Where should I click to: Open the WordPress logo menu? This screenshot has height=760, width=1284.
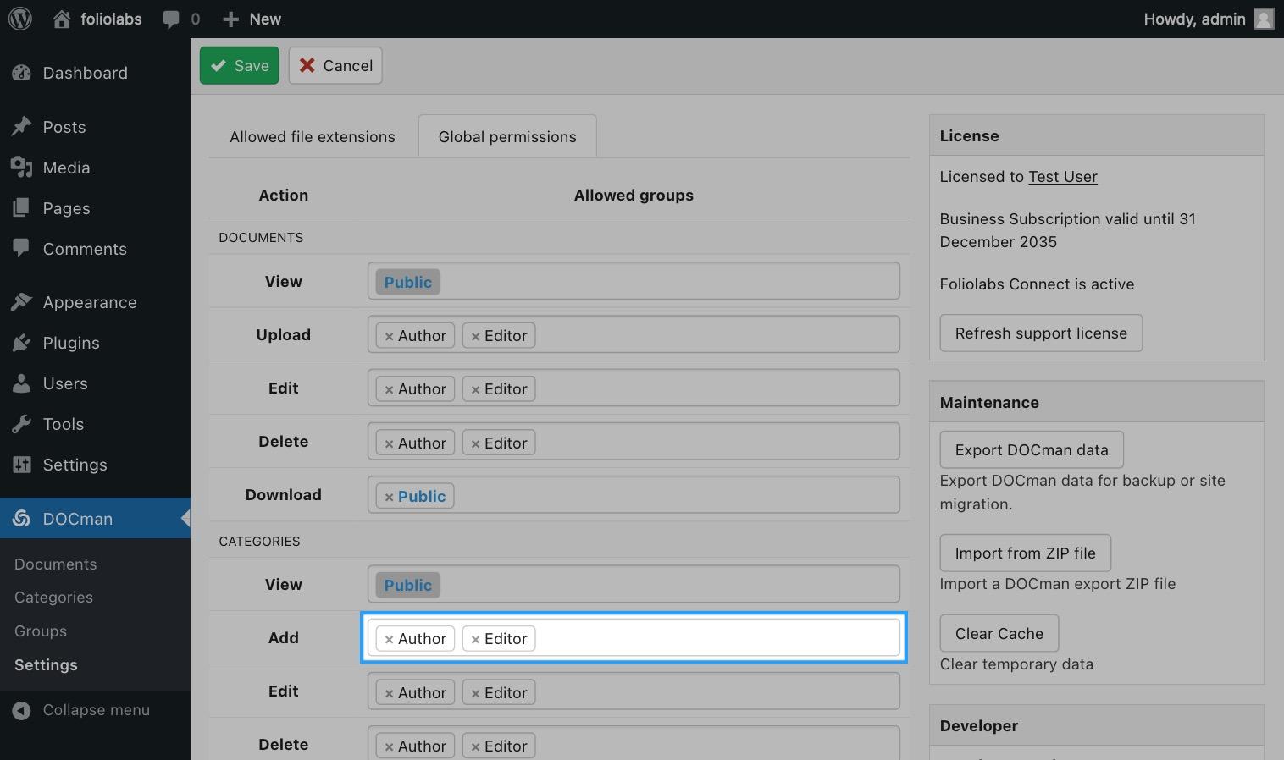(20, 19)
